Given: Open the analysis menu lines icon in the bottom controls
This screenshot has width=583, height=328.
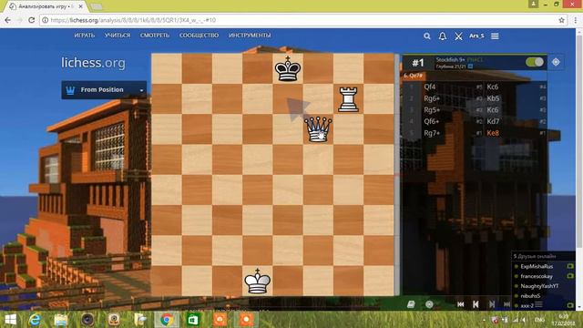Looking at the screenshot, I should 538,304.
